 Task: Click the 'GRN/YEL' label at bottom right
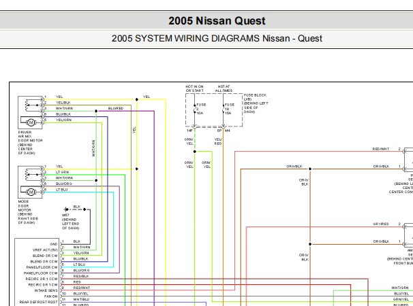401,299
